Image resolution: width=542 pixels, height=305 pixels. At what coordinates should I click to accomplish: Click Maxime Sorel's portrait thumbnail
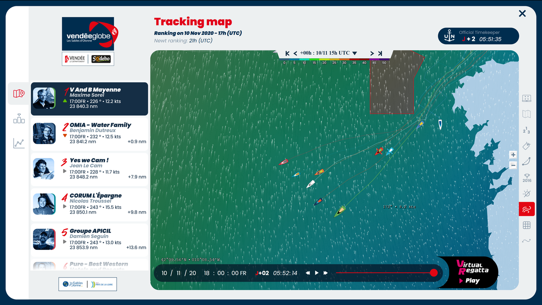[44, 98]
